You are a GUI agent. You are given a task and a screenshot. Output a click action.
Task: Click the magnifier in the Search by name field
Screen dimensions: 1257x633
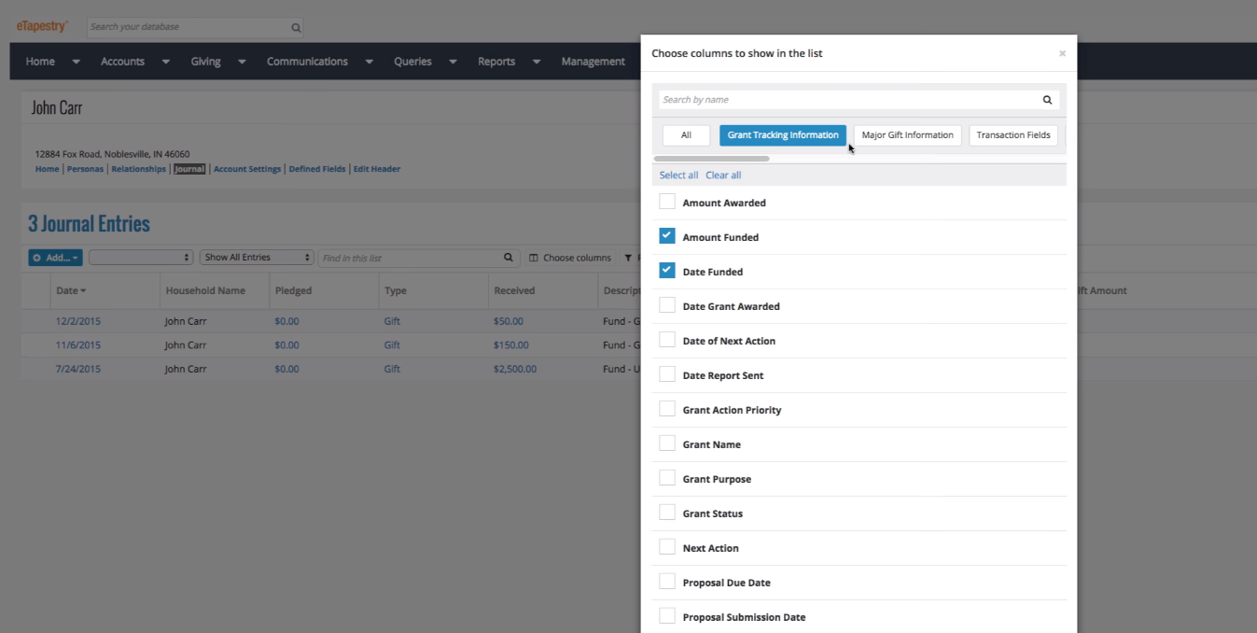click(1047, 99)
